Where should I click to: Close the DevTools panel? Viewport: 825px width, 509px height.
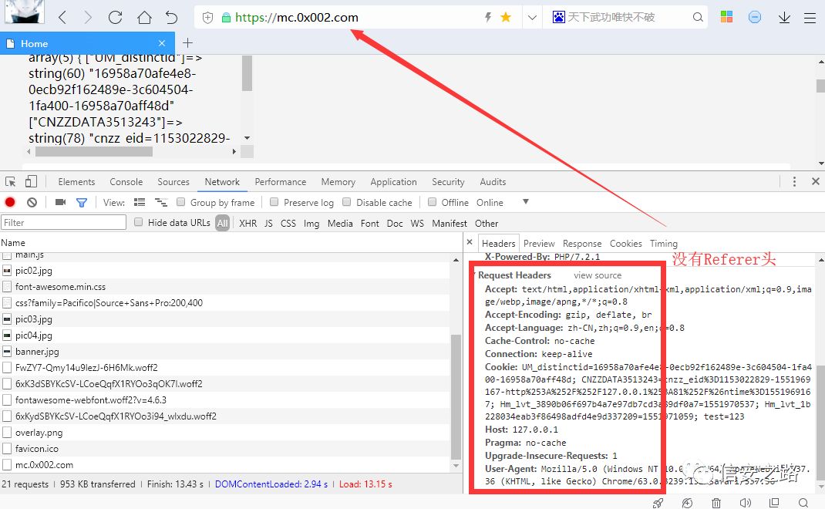(x=816, y=181)
